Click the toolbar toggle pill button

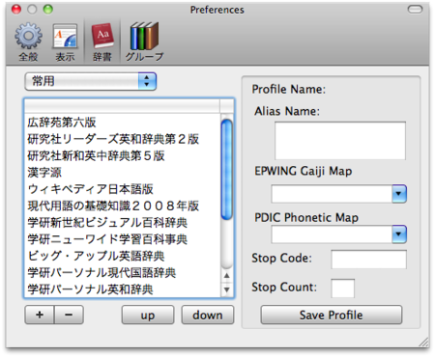(x=415, y=10)
